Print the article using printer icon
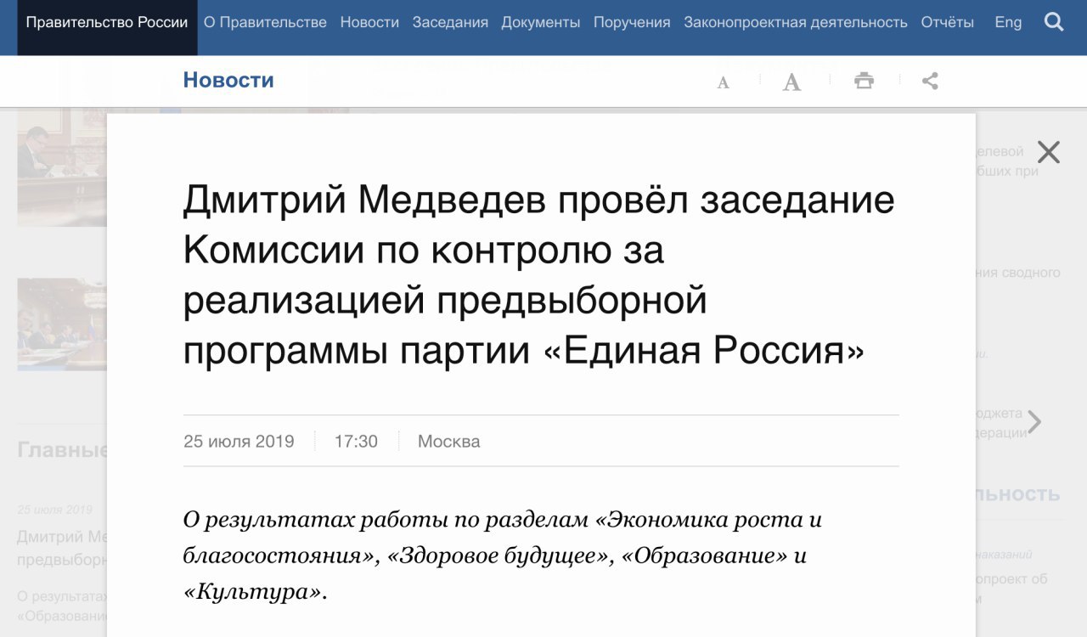This screenshot has height=637, width=1087. tap(864, 82)
